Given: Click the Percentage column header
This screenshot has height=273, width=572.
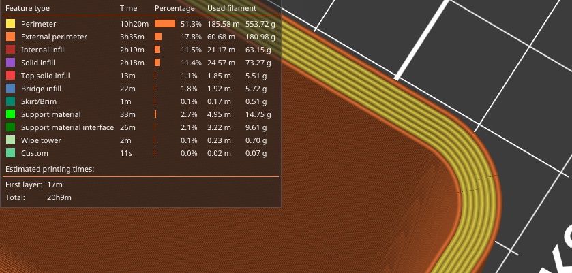Looking at the screenshot, I should pyautogui.click(x=175, y=8).
